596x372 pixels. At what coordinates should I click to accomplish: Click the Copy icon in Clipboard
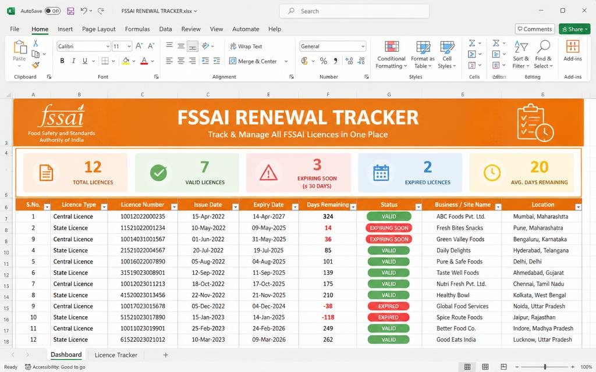tap(36, 54)
